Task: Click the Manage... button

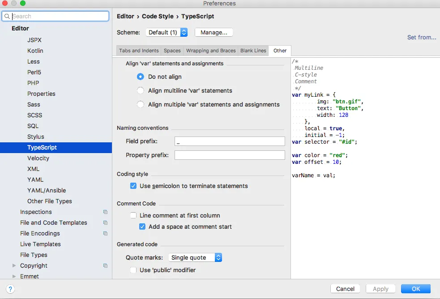Action: (x=214, y=32)
